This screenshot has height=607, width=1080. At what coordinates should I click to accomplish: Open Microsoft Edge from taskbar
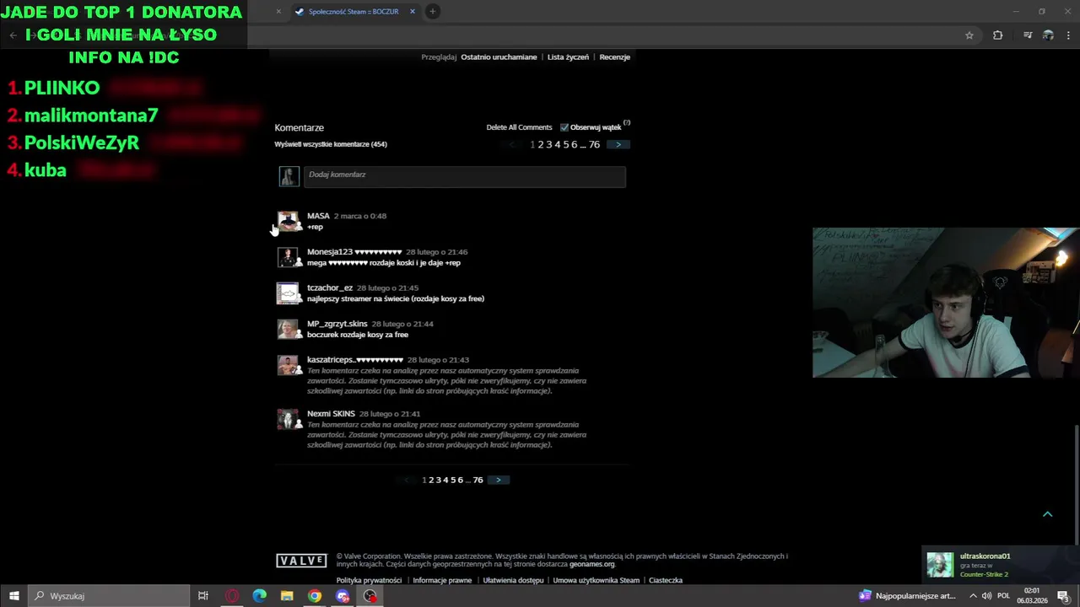tap(260, 596)
